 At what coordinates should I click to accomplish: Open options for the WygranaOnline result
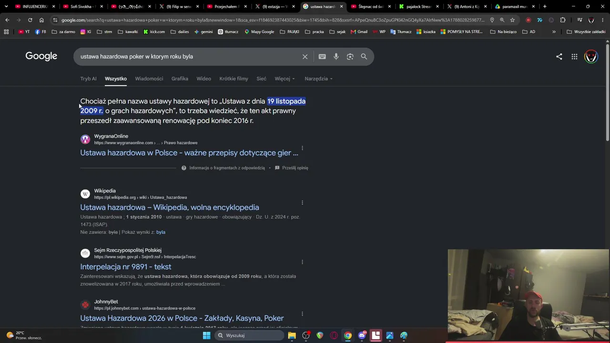pos(302,148)
